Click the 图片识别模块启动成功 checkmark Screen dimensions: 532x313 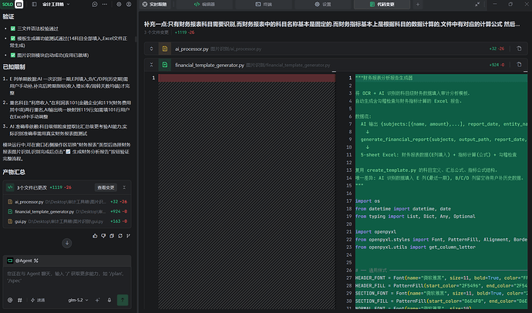pyautogui.click(x=13, y=55)
